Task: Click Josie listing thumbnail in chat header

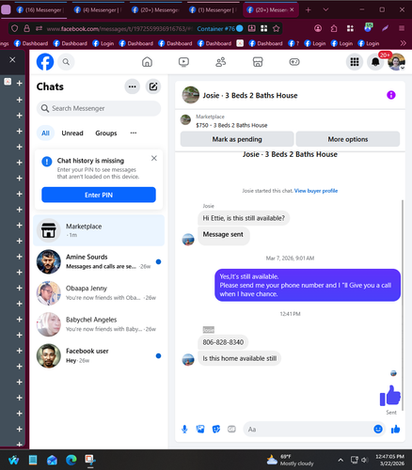Action: (x=191, y=95)
